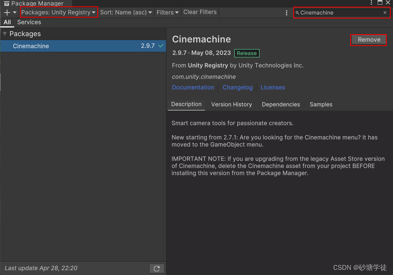
Task: Open the Licenses link
Action: 273,87
